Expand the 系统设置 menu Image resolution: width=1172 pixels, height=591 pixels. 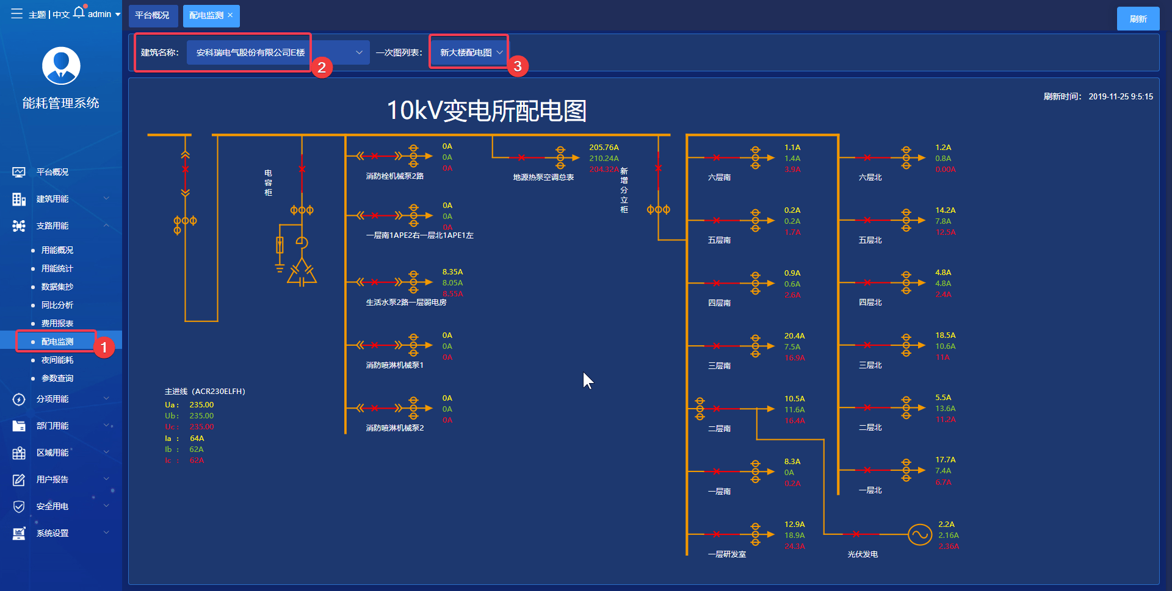pyautogui.click(x=107, y=532)
